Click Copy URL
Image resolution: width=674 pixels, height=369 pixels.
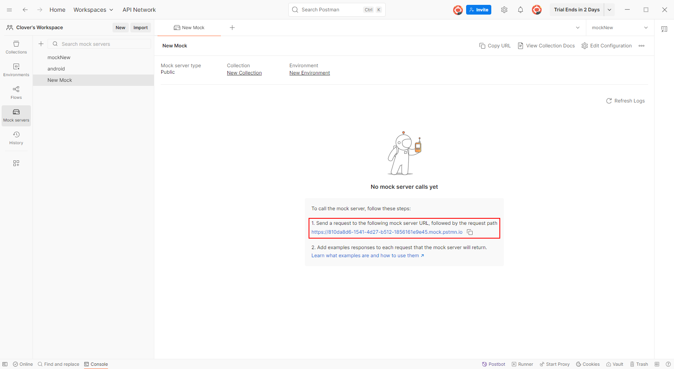click(x=495, y=46)
